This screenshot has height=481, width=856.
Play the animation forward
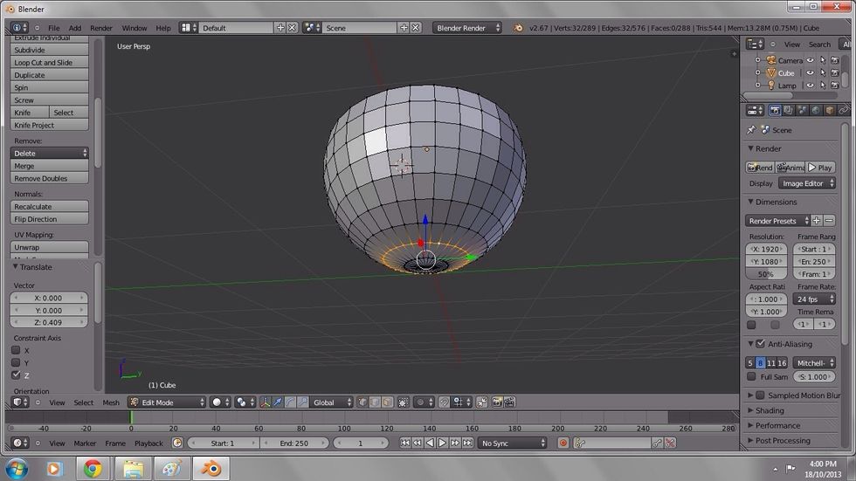coord(442,443)
